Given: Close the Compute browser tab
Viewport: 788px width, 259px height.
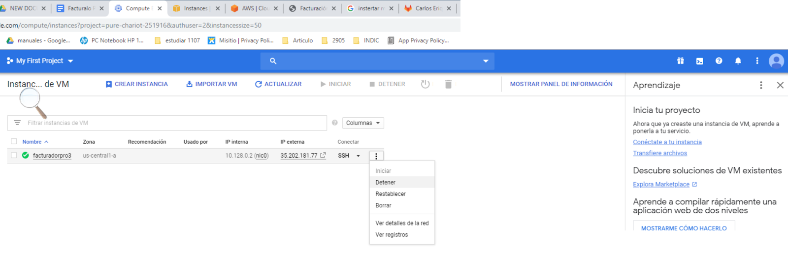Looking at the screenshot, I should tap(160, 8).
